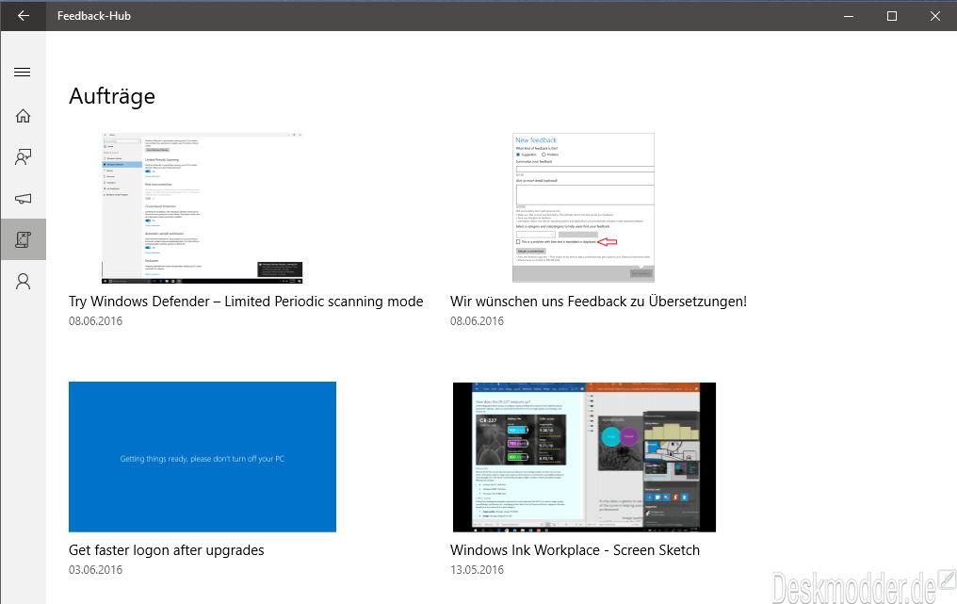Open the Windows Ink Workplace screenshot thumbnail
The width and height of the screenshot is (957, 604).
click(x=584, y=457)
